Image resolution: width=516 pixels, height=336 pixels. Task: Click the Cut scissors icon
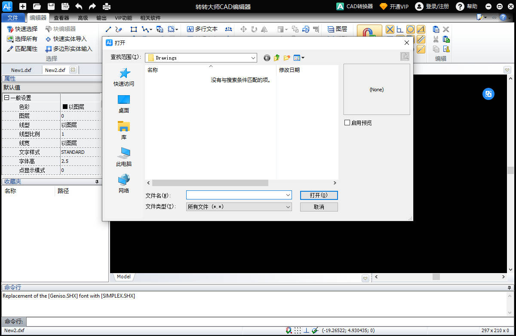click(x=436, y=39)
